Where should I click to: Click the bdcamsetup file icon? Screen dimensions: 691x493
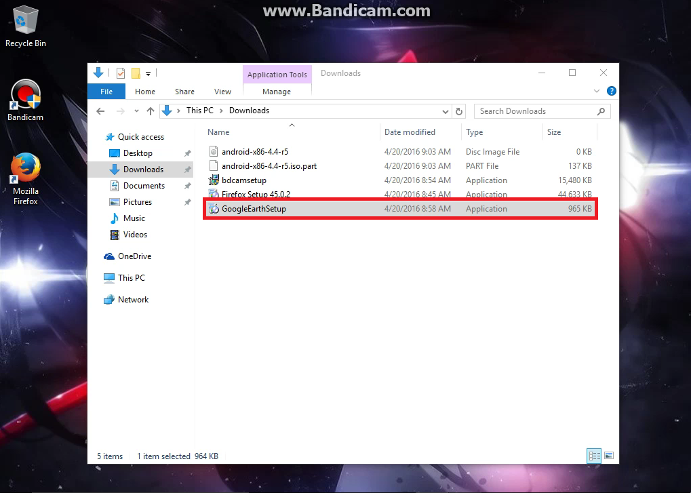coord(214,180)
